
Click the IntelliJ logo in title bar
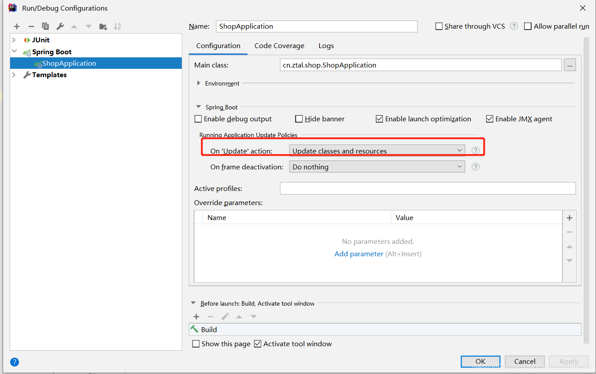tap(12, 8)
